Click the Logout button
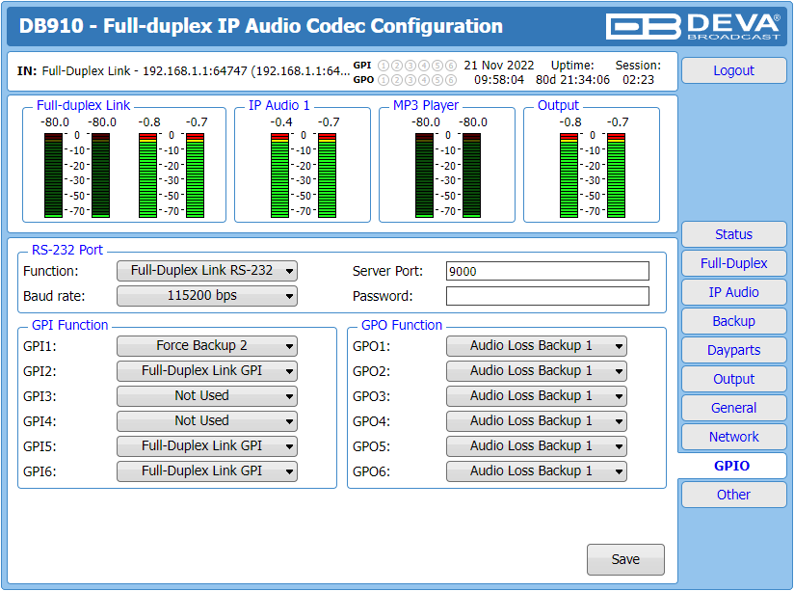Screen dimensions: 794x591 [733, 70]
